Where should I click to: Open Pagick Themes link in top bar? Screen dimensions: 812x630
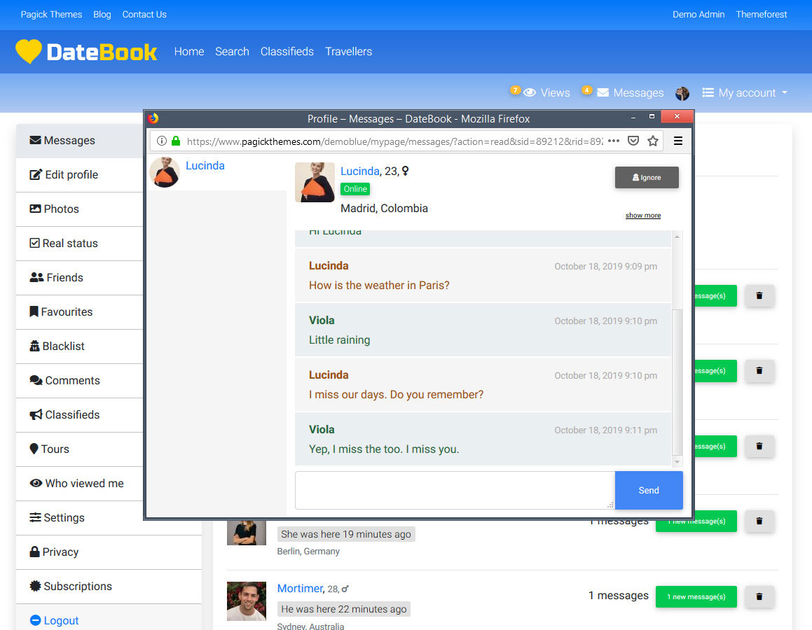pyautogui.click(x=51, y=15)
